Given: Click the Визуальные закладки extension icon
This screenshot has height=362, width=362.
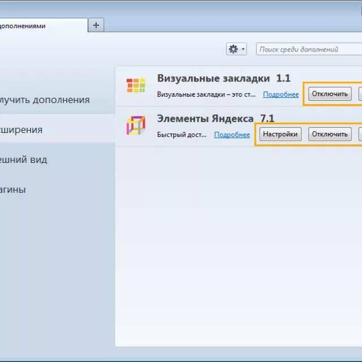Looking at the screenshot, I should 136,85.
